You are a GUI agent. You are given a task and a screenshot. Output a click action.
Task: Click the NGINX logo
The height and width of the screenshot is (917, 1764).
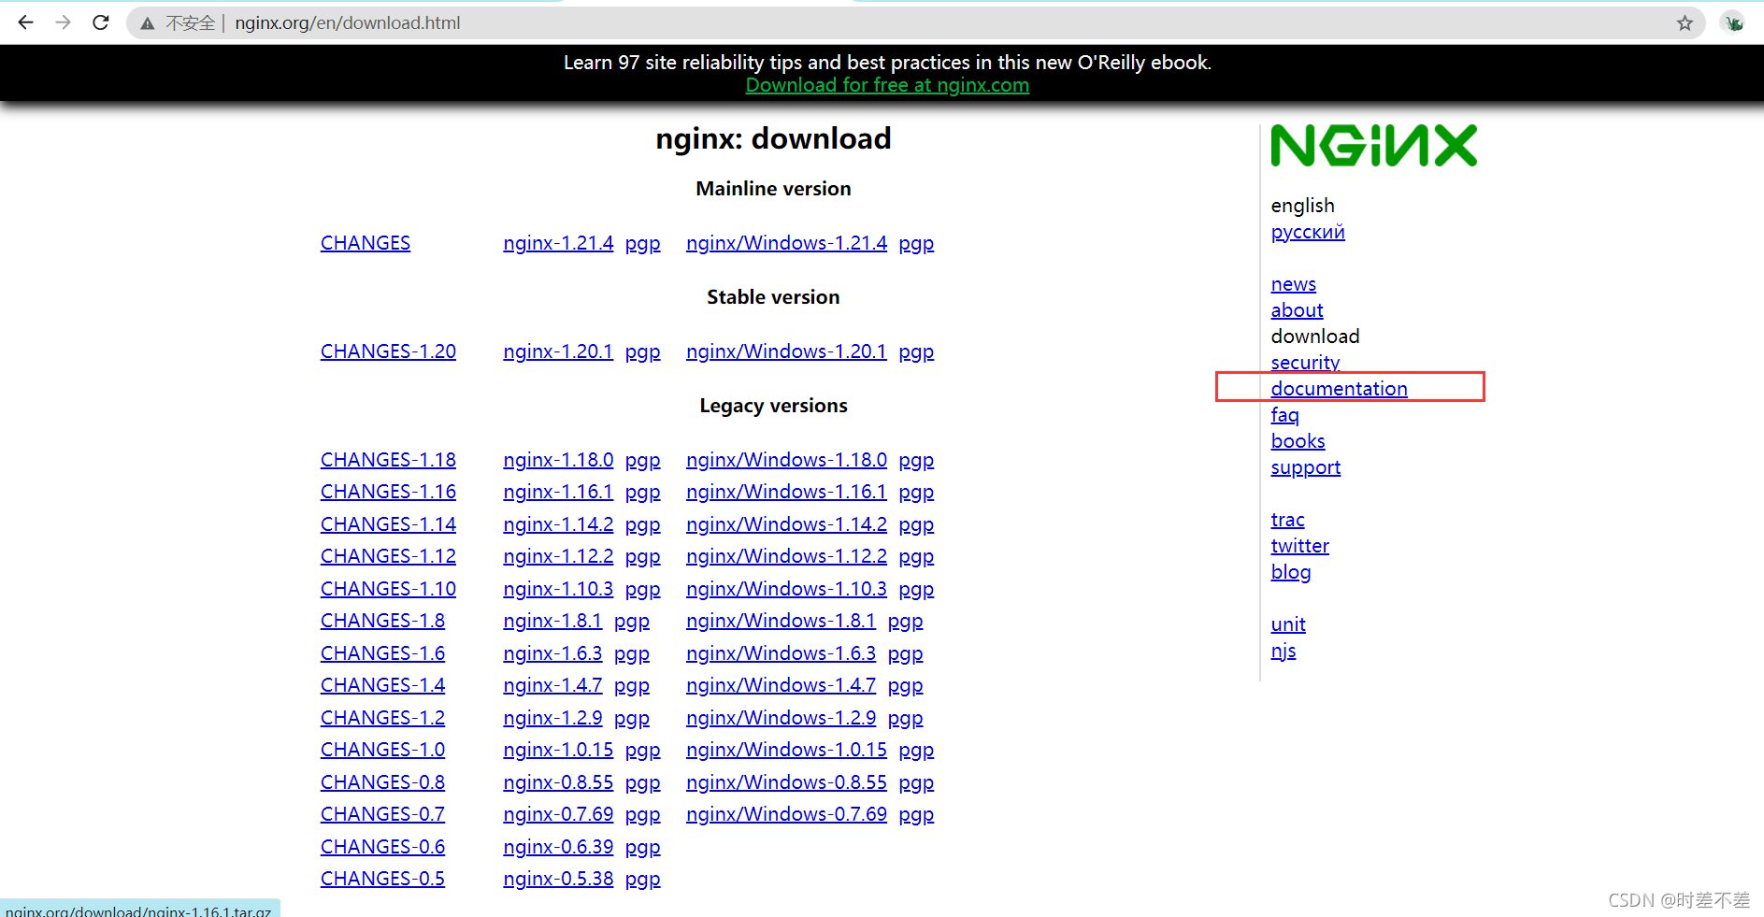[1374, 146]
